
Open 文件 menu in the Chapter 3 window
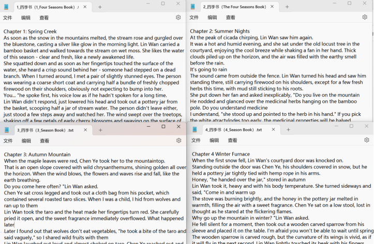point(8,141)
